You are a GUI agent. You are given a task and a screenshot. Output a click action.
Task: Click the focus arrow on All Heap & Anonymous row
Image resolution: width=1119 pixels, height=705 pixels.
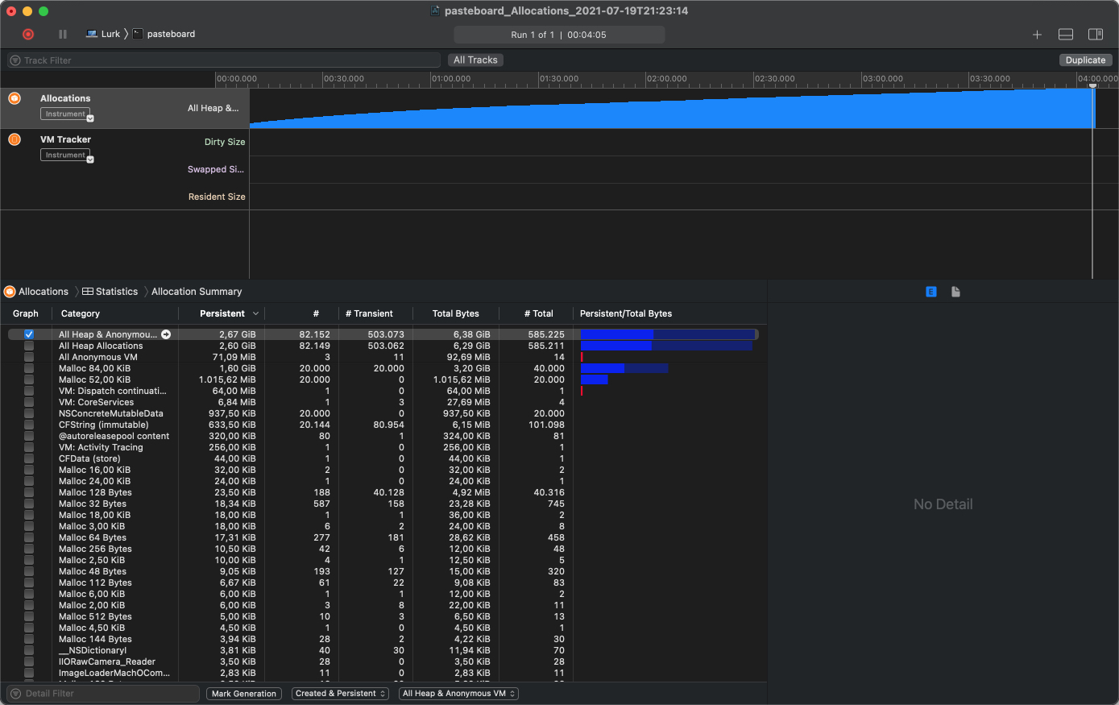tap(166, 334)
